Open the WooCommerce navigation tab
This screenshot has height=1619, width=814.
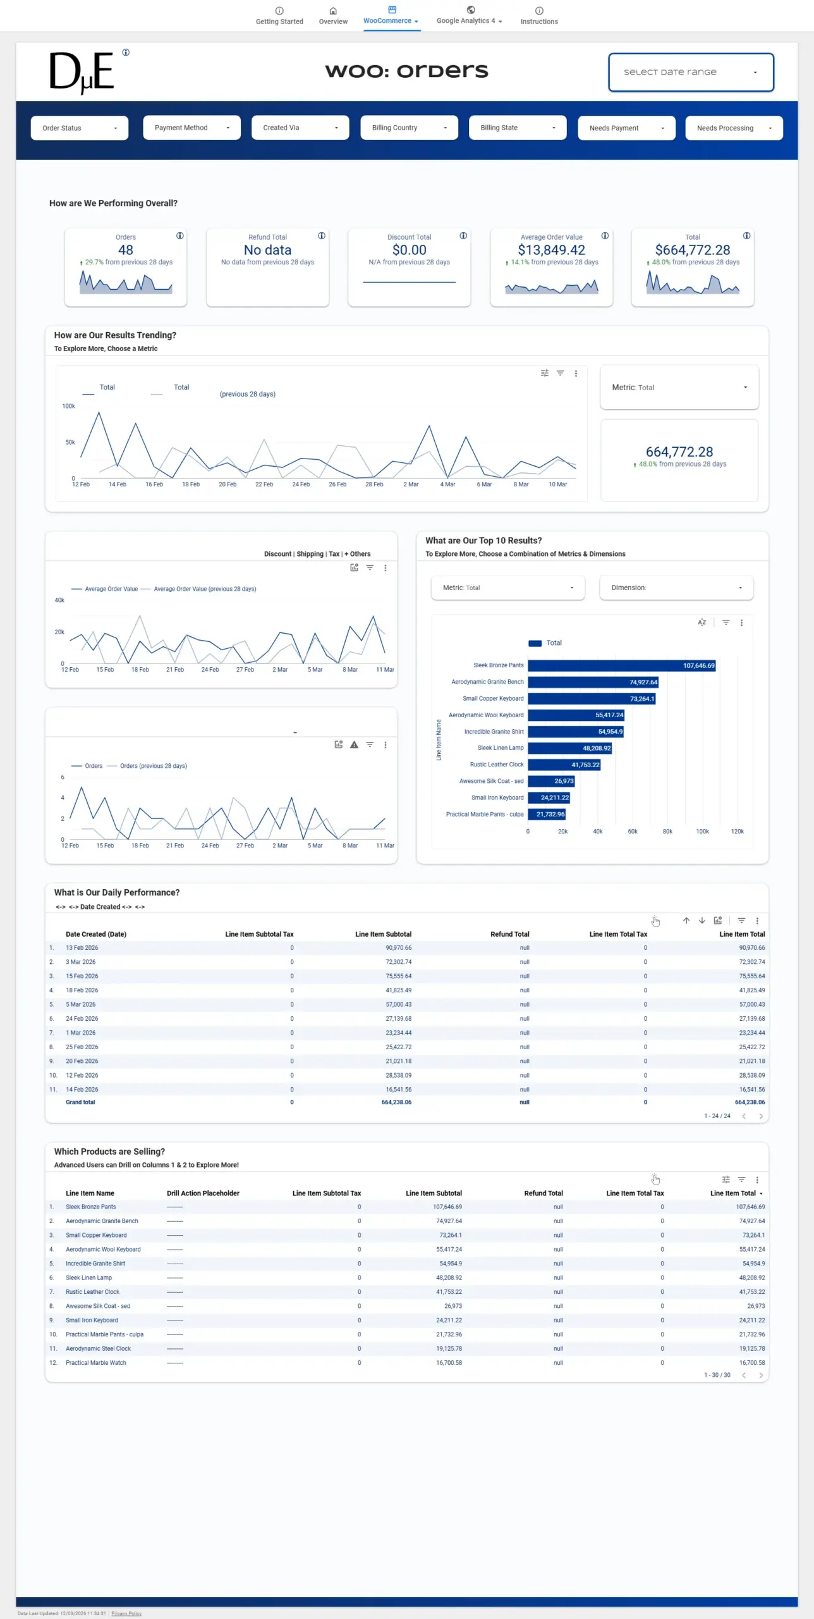(391, 16)
